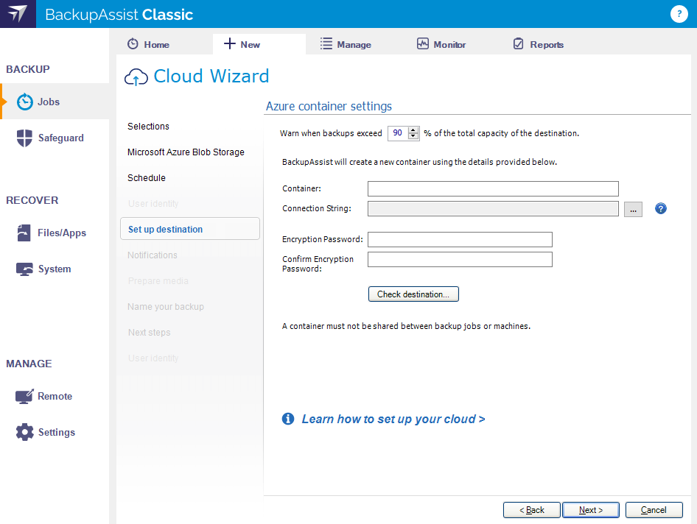Click the warn percentage value field
The width and height of the screenshot is (697, 524).
tap(398, 133)
